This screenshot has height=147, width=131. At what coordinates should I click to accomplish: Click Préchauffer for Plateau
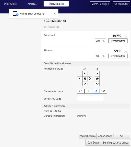pos(118,56)
